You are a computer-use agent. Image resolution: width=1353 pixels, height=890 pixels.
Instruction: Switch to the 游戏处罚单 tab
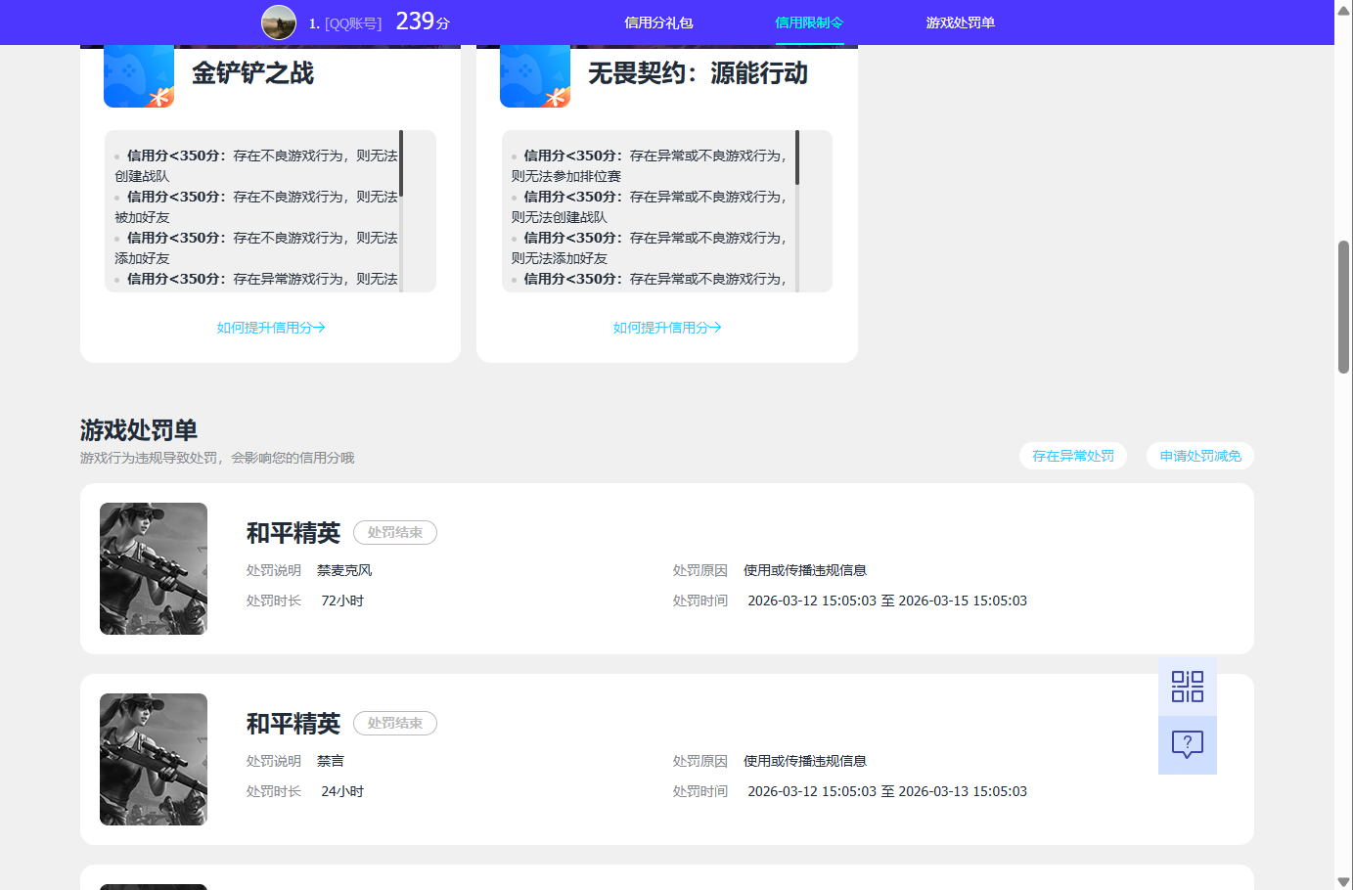pos(959,22)
